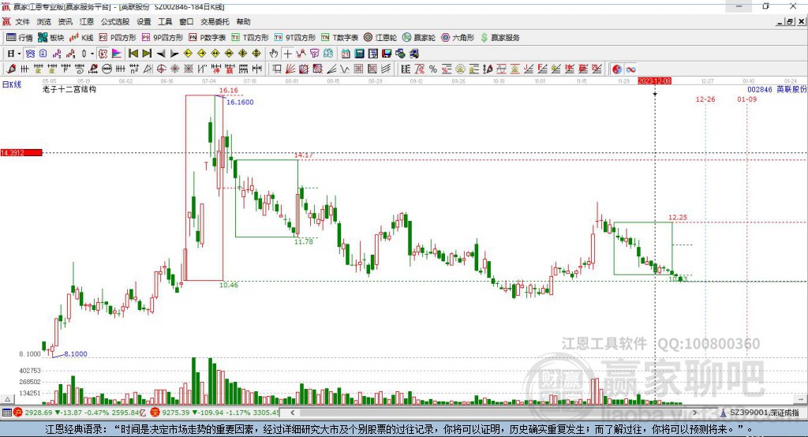This screenshot has width=808, height=437.
Task: Jump to the first bar
Action: pyautogui.click(x=133, y=54)
